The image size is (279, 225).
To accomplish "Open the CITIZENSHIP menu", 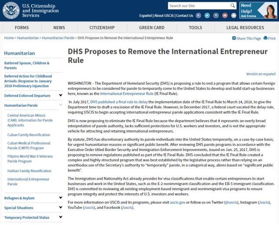I will pyautogui.click(x=102, y=28).
